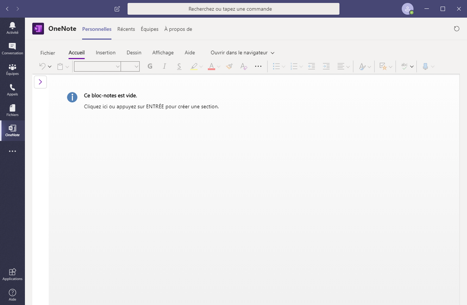The height and width of the screenshot is (305, 467).
Task: Go back with the left arrow
Action: tap(8, 9)
